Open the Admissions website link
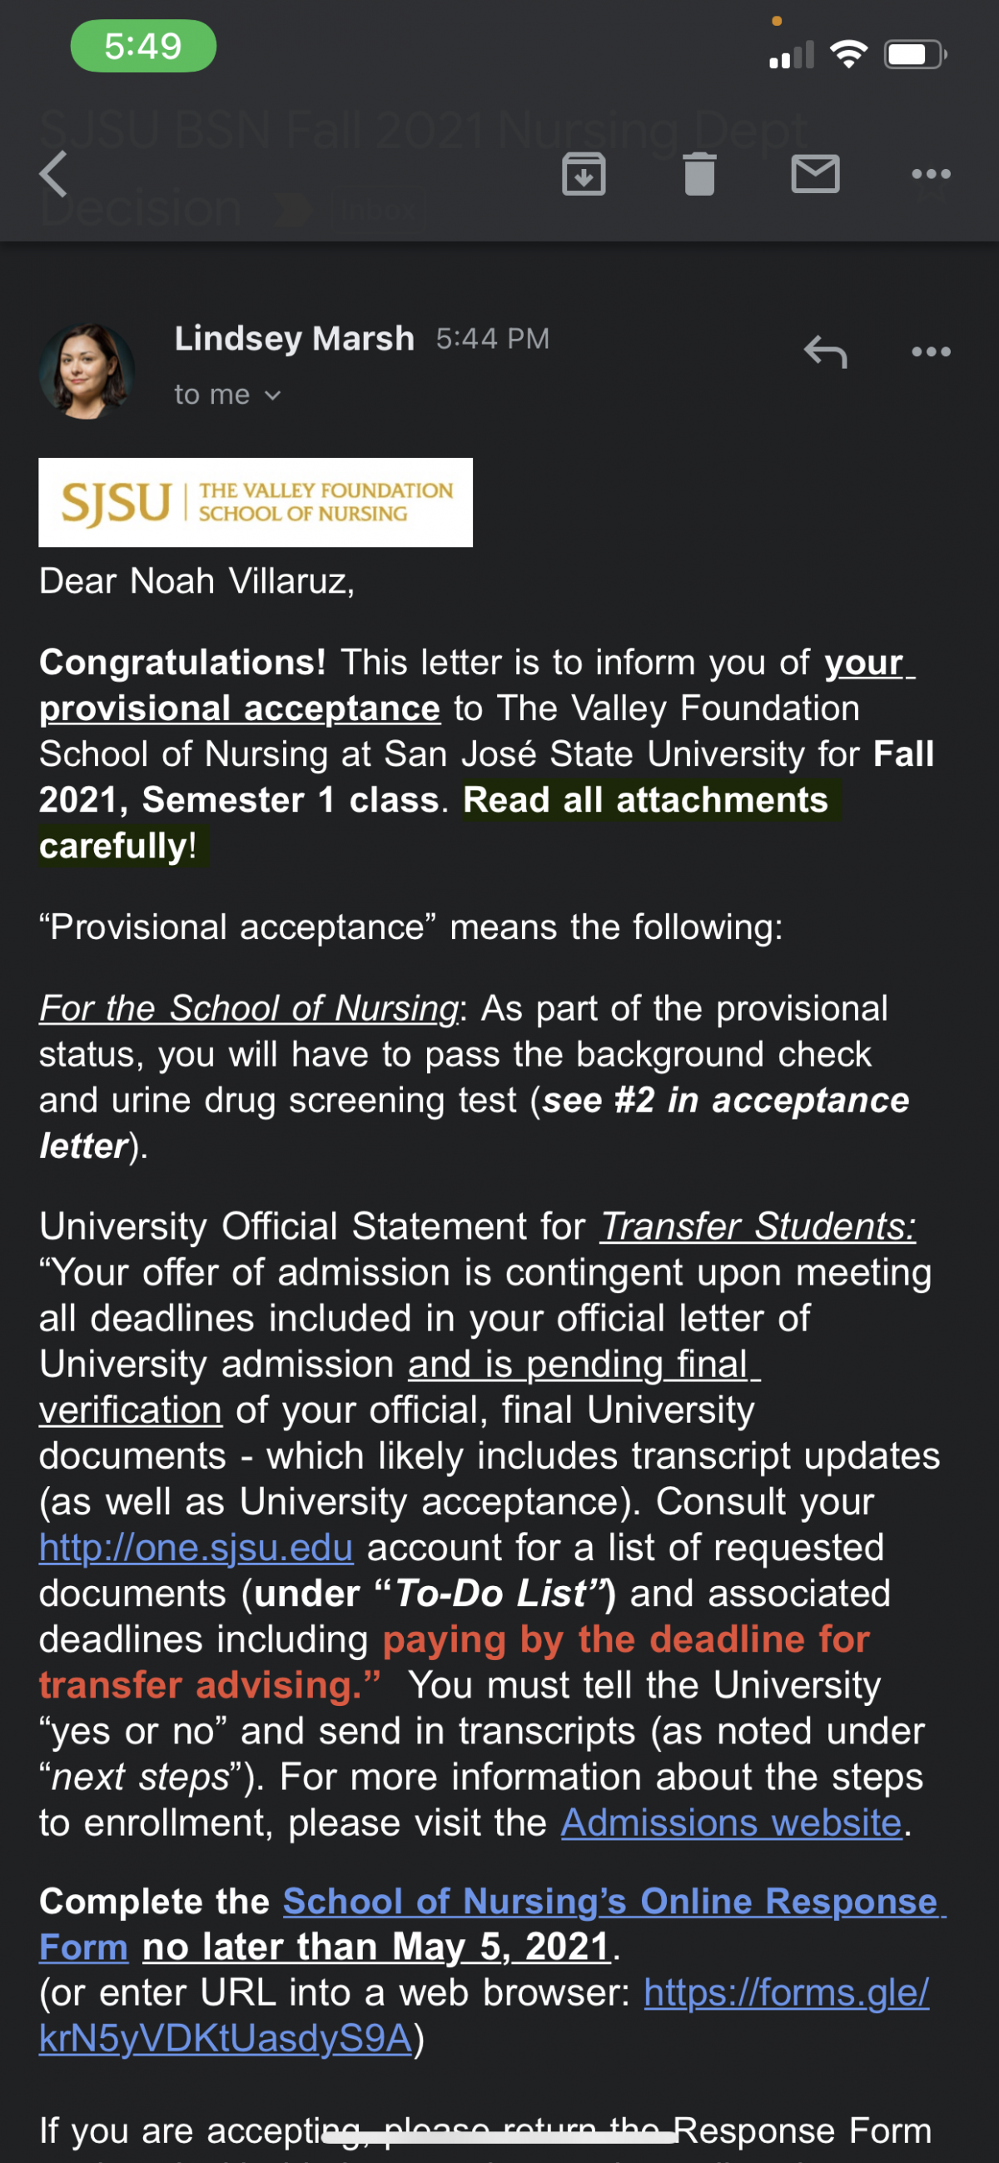Image resolution: width=999 pixels, height=2163 pixels. pos(731,1822)
